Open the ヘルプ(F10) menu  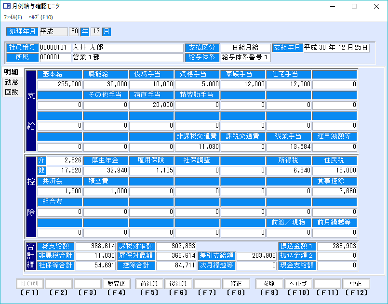[x=41, y=17]
